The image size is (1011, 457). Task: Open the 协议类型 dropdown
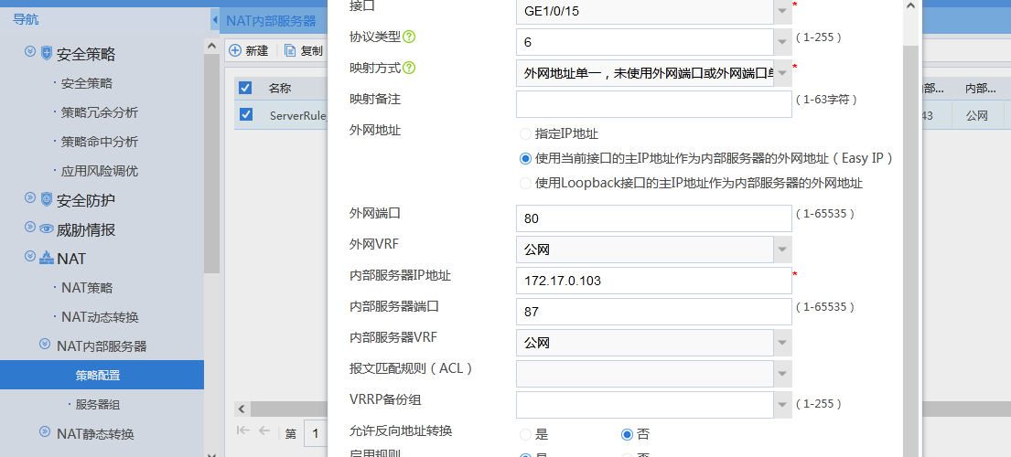pyautogui.click(x=783, y=42)
